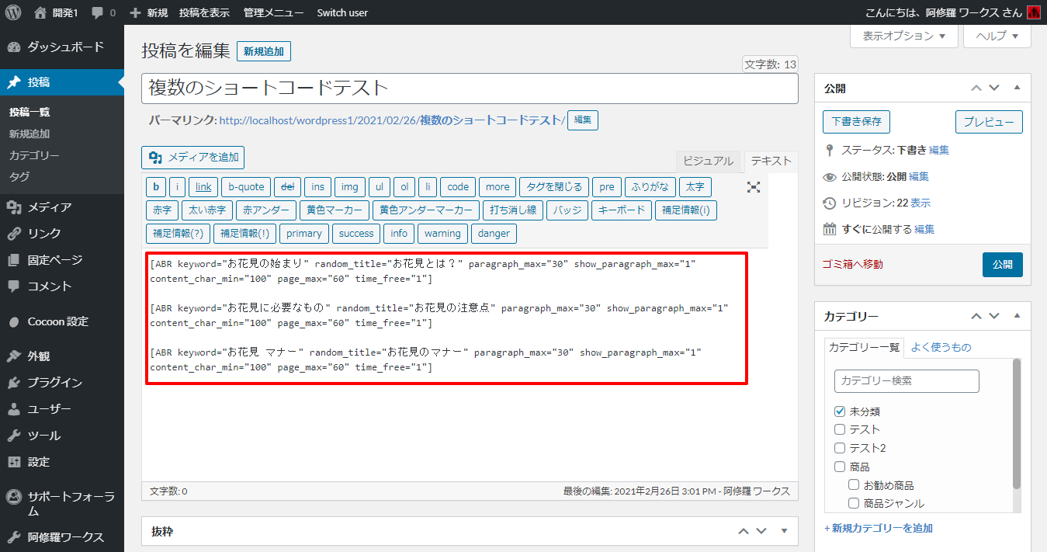Move 抜粋 panel down with arrow
Image resolution: width=1047 pixels, height=552 pixels.
pyautogui.click(x=761, y=532)
